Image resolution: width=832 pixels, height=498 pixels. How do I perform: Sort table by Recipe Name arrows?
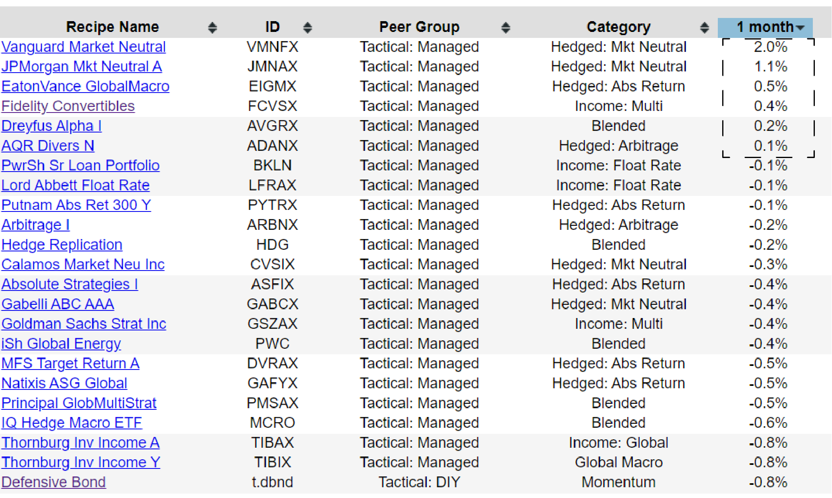(x=212, y=28)
